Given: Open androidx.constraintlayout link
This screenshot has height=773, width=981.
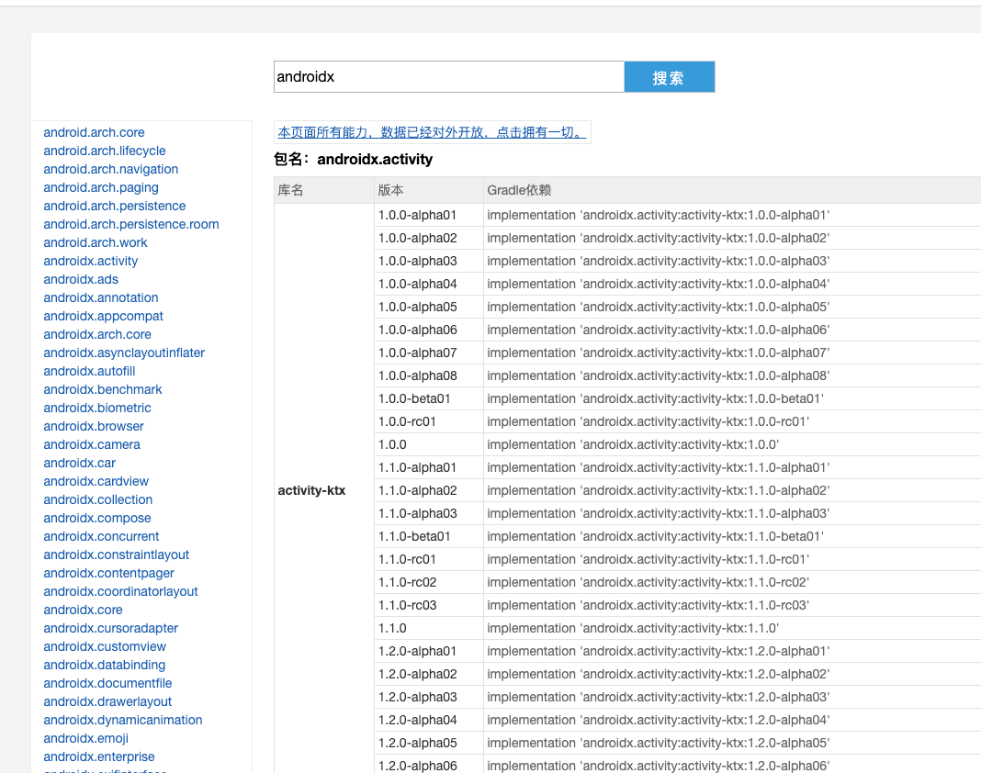Looking at the screenshot, I should (117, 555).
